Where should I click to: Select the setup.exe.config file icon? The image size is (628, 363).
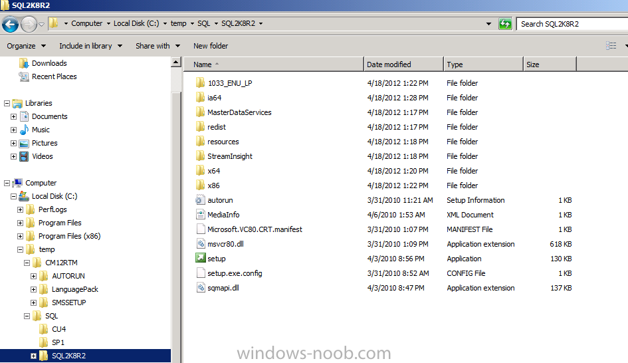(200, 273)
